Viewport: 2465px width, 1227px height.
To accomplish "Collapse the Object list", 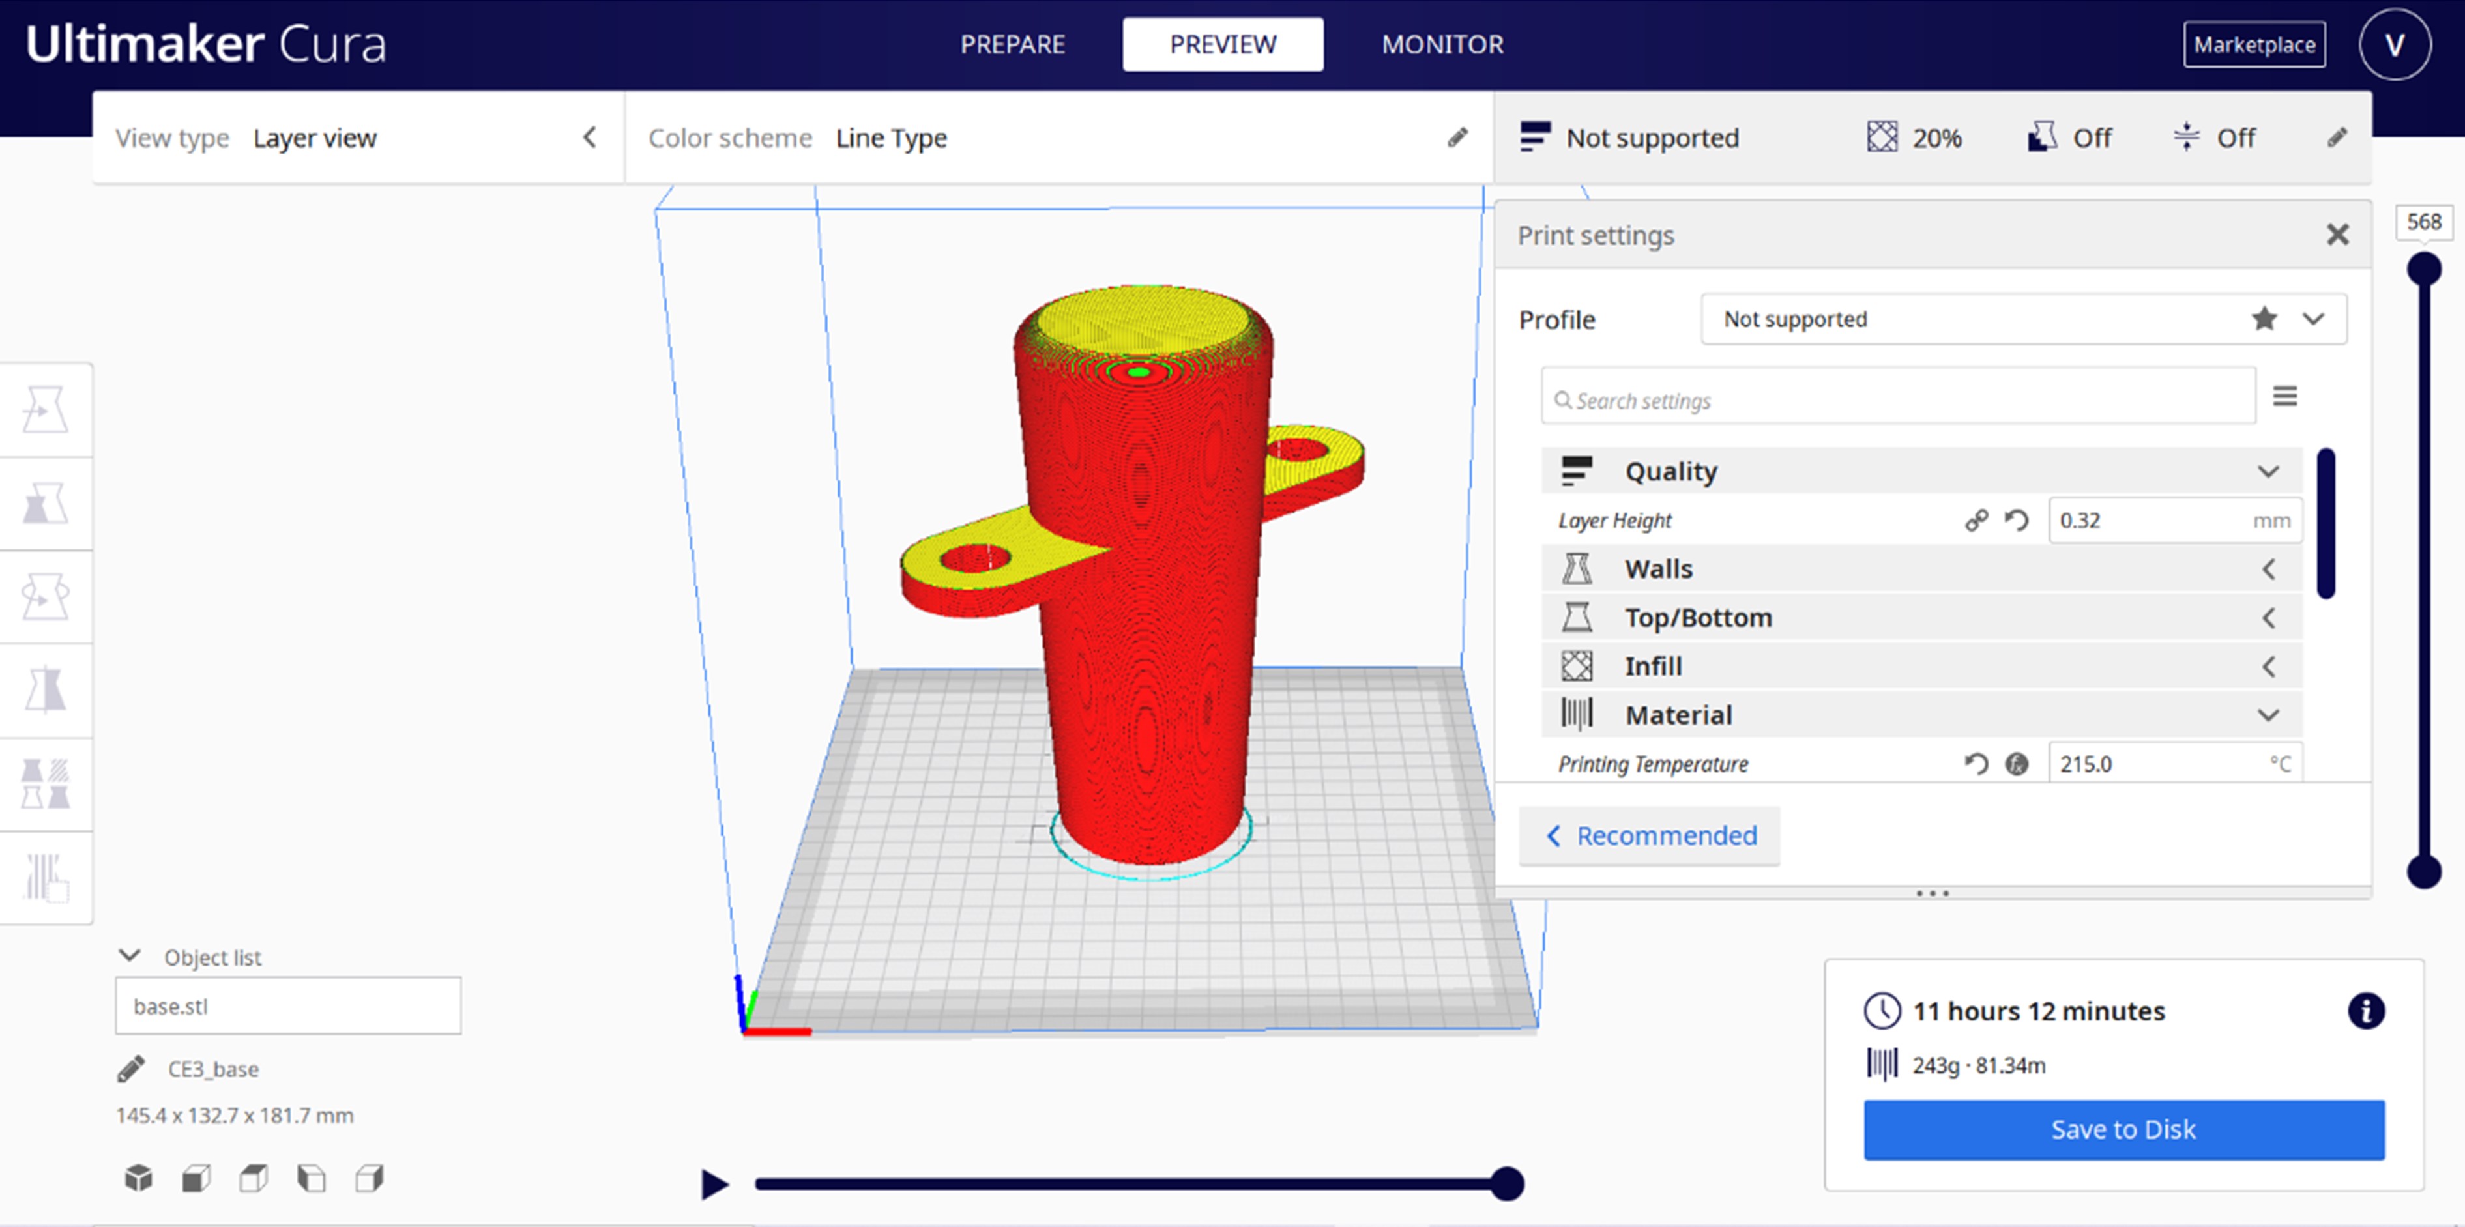I will click(x=130, y=955).
